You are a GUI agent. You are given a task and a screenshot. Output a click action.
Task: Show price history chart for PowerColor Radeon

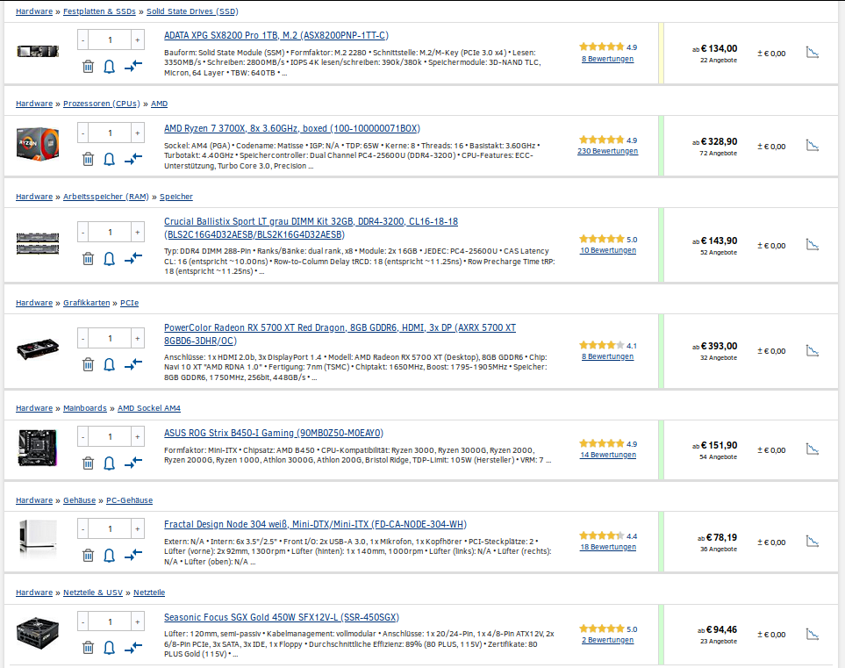813,351
